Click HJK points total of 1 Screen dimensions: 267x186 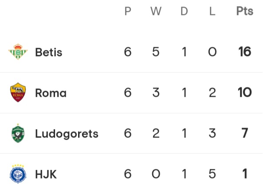pos(245,174)
